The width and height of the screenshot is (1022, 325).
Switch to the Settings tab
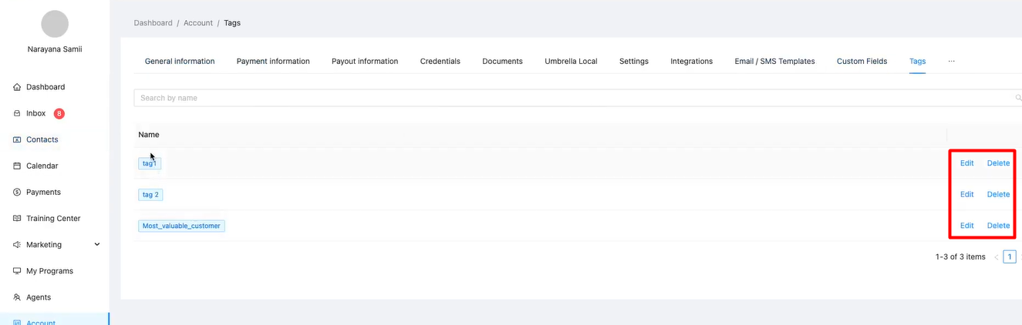click(634, 61)
